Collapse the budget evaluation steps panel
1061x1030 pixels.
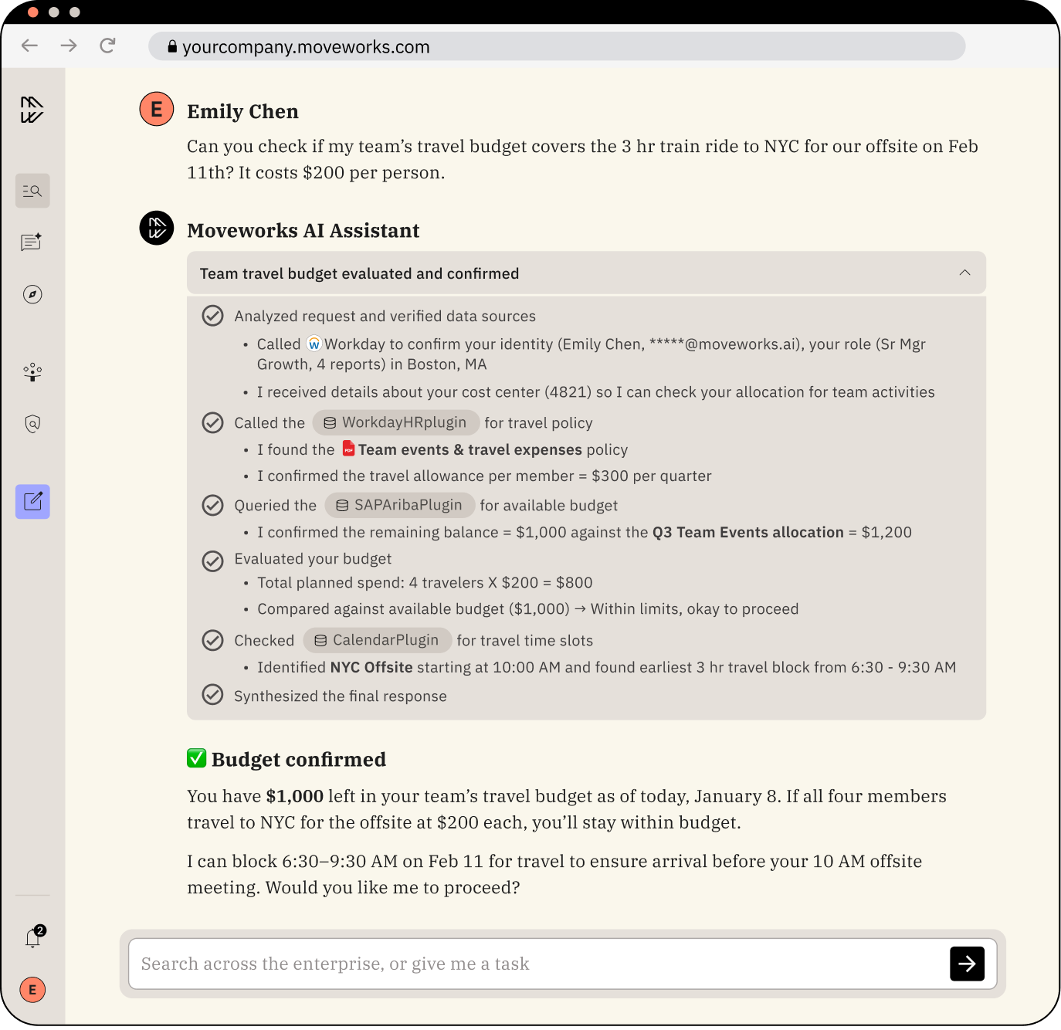964,273
